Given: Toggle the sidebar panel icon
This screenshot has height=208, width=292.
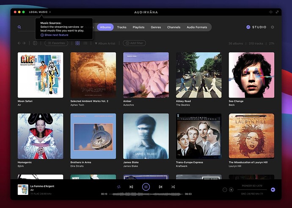Looking at the screenshot, I should tap(35, 43).
